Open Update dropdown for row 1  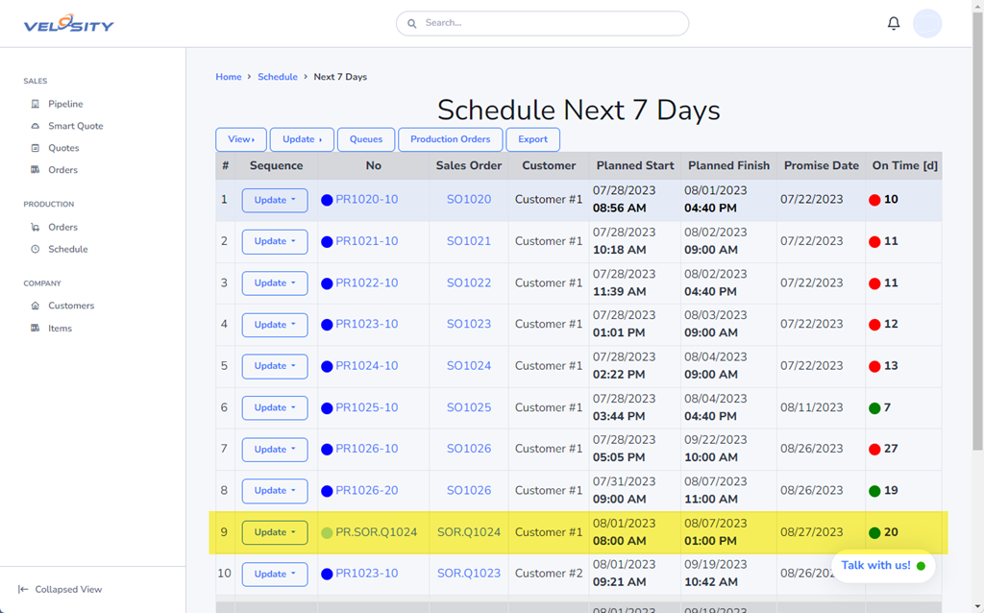[275, 200]
